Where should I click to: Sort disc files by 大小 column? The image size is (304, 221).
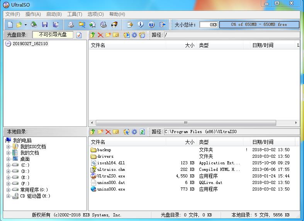181,45
